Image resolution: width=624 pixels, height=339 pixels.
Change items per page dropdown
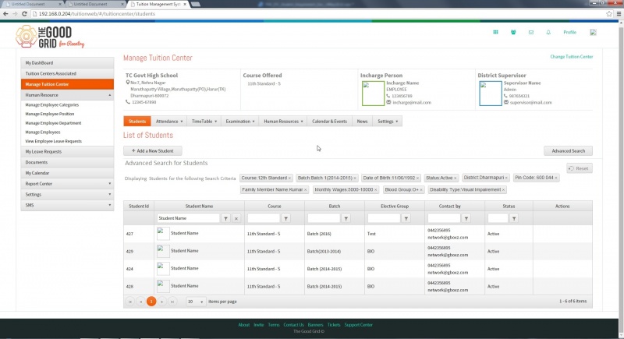[x=196, y=302]
